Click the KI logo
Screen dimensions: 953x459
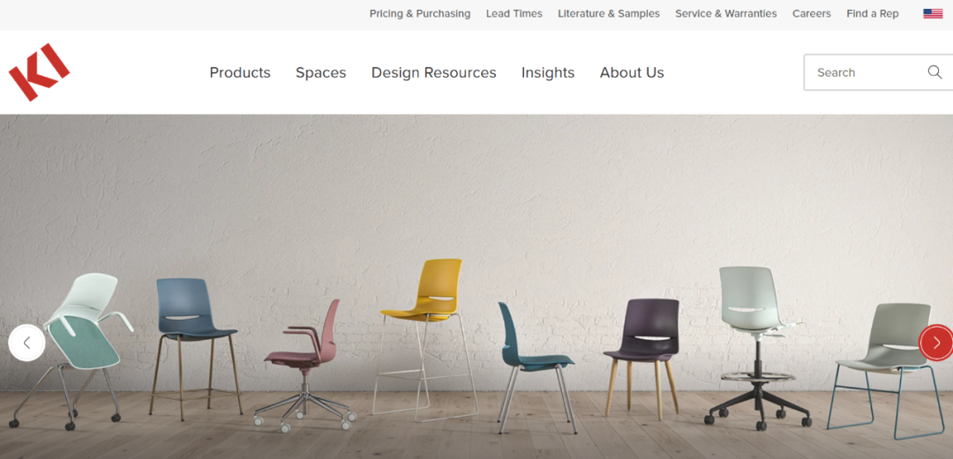click(x=39, y=72)
